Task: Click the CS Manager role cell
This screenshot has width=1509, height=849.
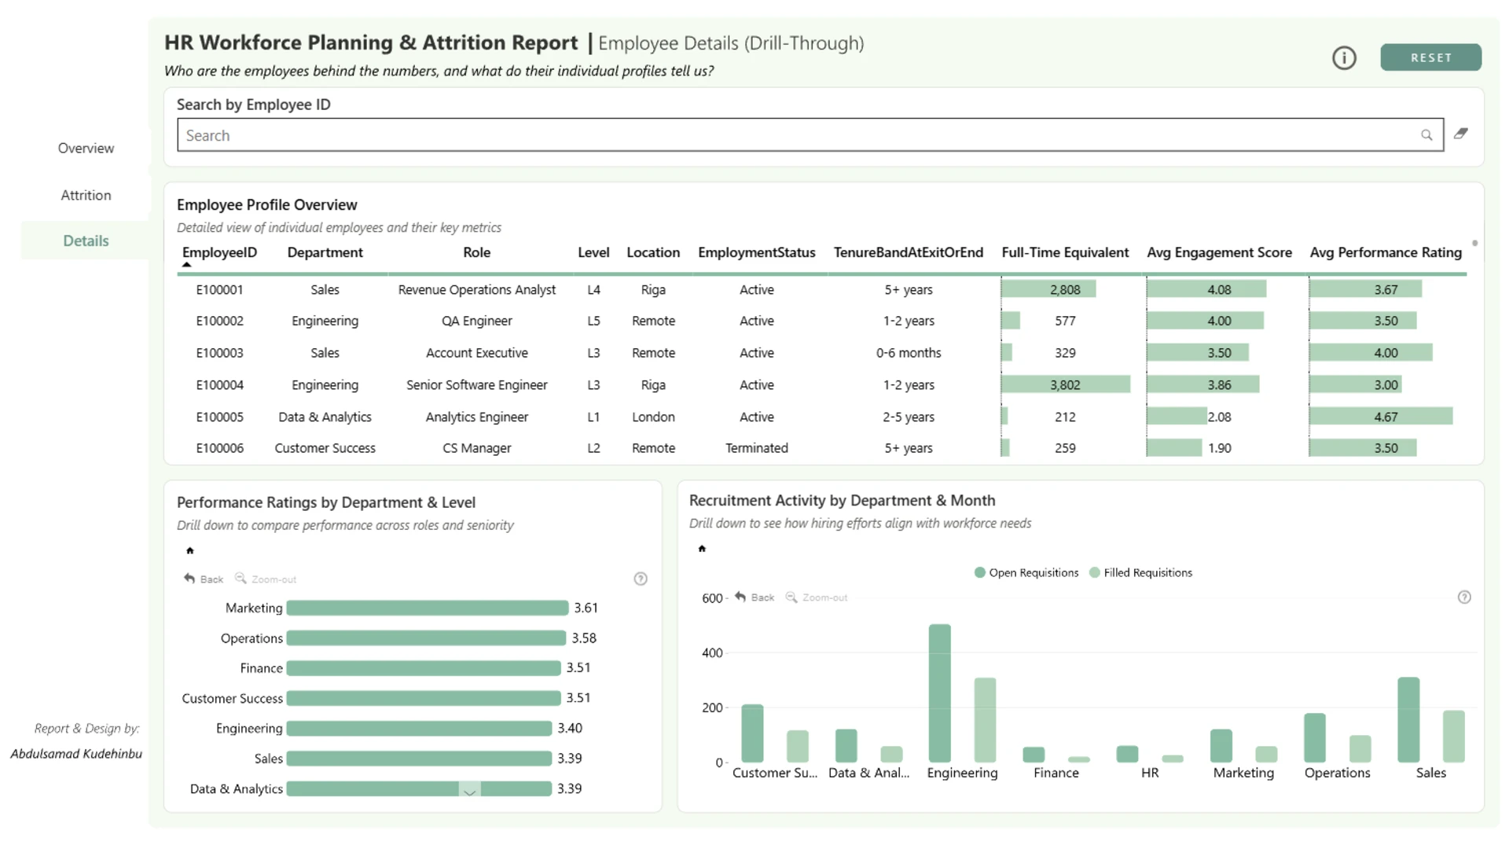Action: (x=476, y=448)
